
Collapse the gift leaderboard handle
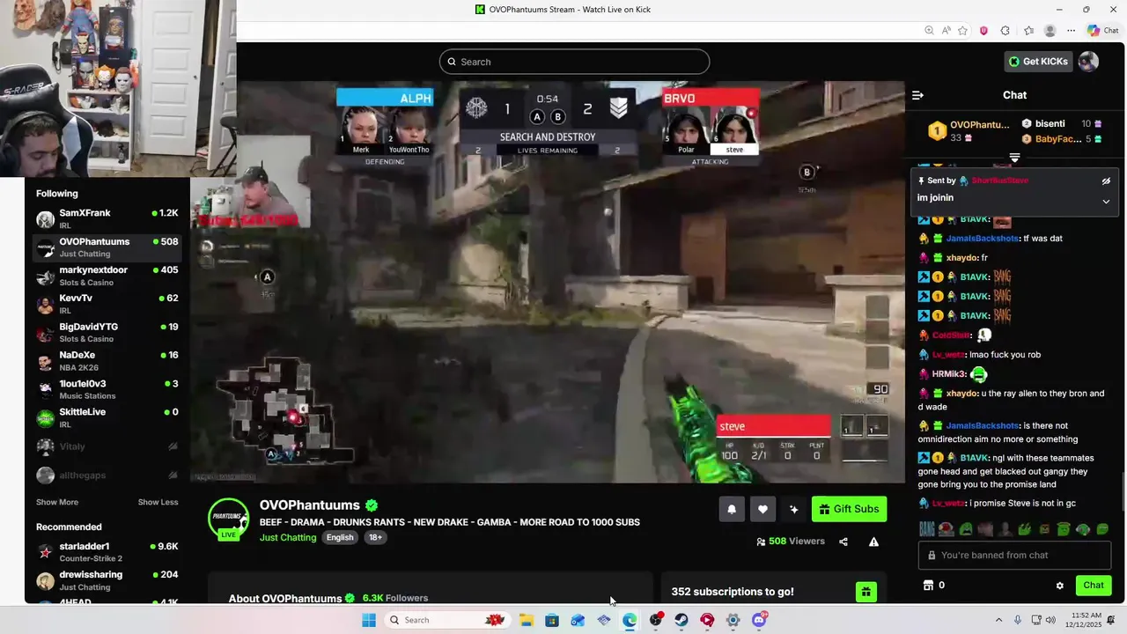click(x=1014, y=158)
